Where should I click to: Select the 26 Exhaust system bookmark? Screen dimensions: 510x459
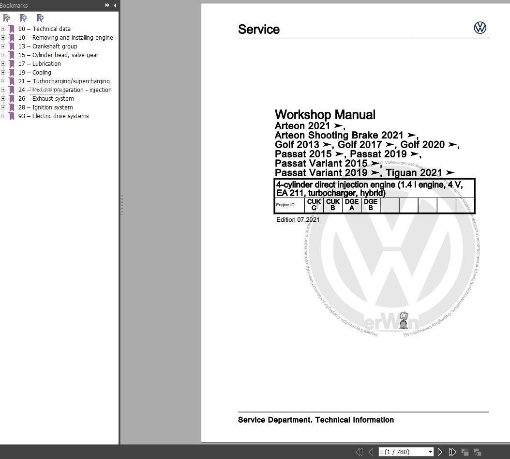pos(46,98)
